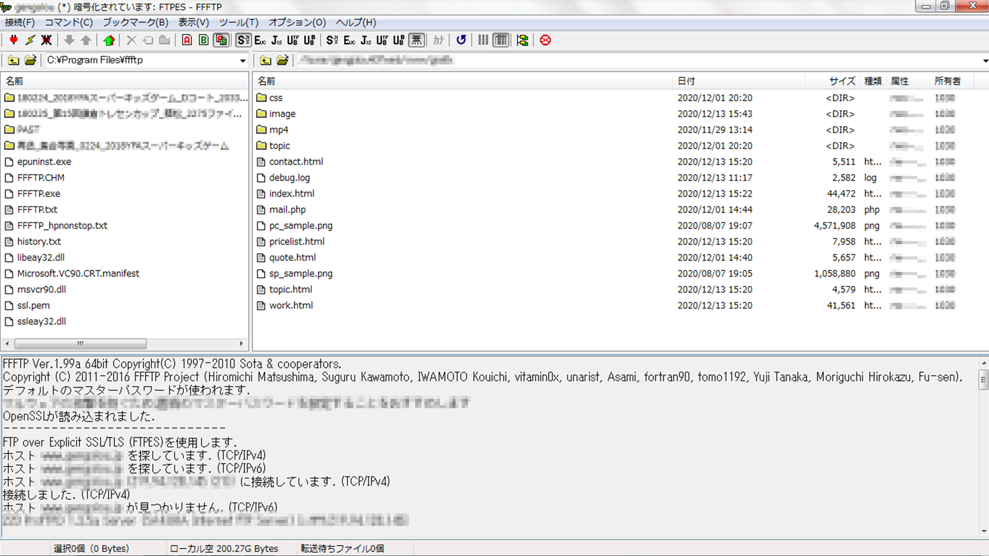Select EUC in the right encoding group
The image size is (989, 556).
(x=349, y=40)
